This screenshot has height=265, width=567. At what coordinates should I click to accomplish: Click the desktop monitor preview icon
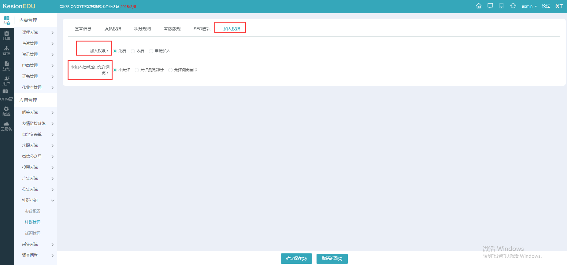click(490, 6)
